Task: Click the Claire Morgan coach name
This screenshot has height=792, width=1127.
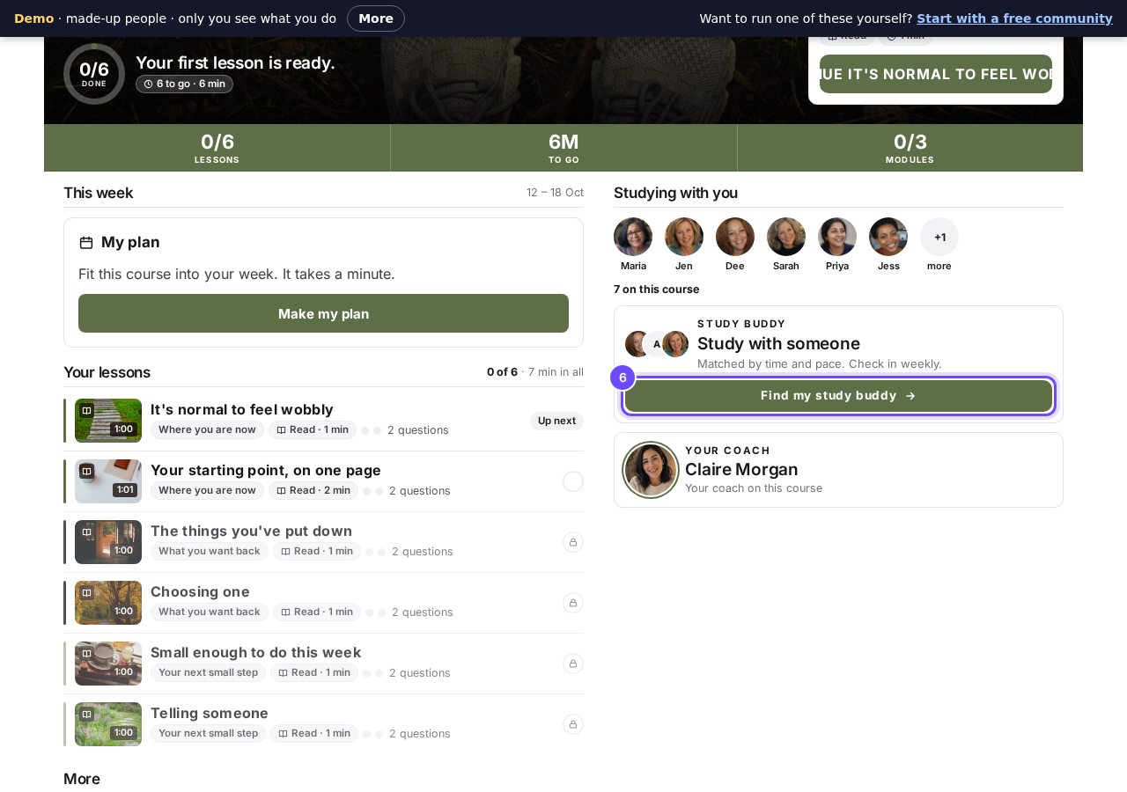Action: pos(741,470)
